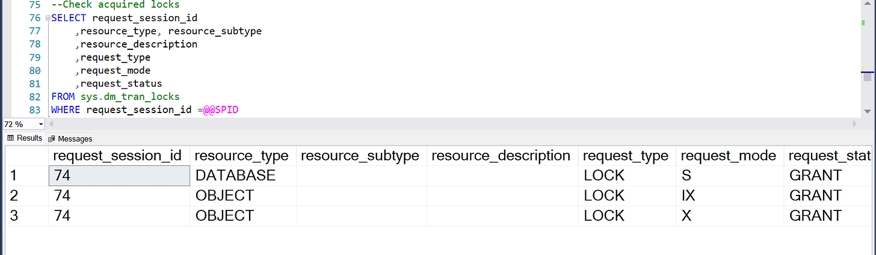Select result row 2 header
The image size is (876, 255).
[26, 195]
